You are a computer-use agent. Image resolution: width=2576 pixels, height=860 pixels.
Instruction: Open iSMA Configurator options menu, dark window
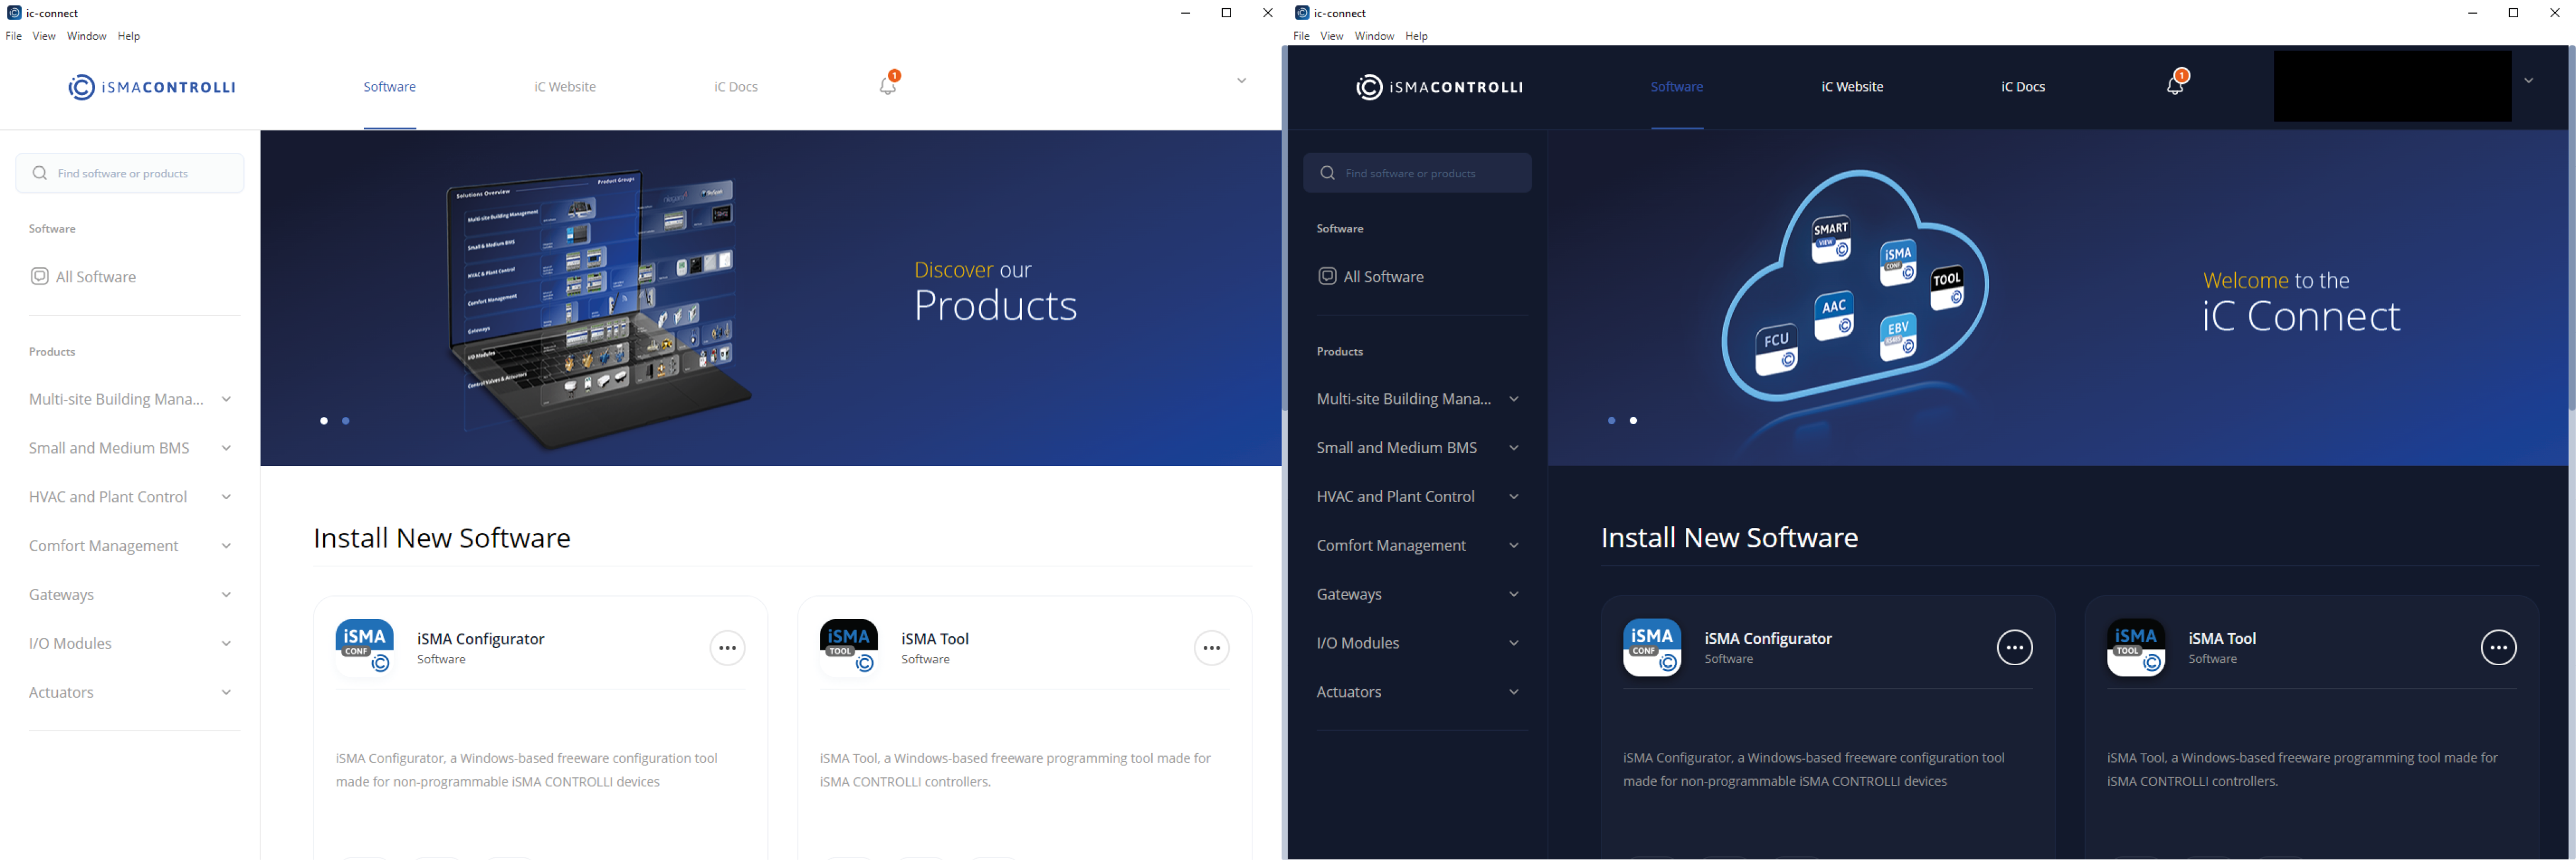[x=2015, y=648]
